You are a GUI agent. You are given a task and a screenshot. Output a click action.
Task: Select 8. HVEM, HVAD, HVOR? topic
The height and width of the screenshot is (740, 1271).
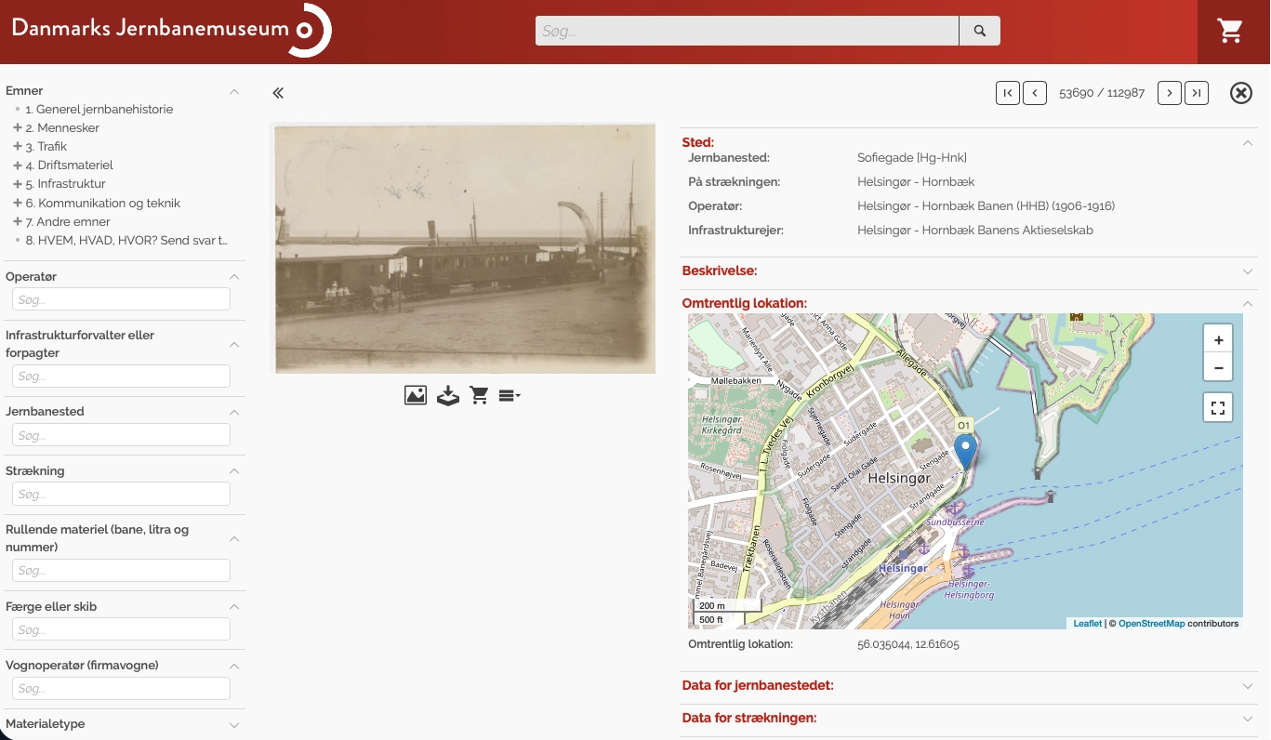tap(126, 240)
